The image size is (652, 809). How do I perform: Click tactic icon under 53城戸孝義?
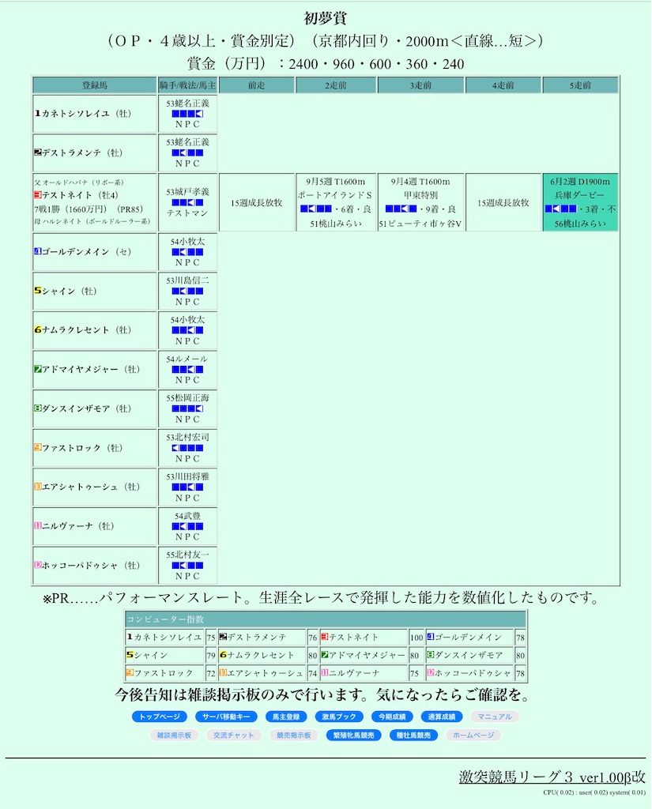[x=187, y=202]
